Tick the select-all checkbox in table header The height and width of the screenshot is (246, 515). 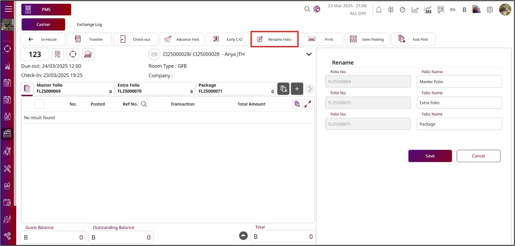coord(39,104)
